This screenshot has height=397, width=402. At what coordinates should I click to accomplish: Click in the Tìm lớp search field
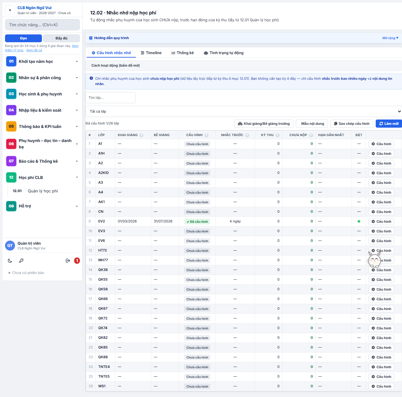click(111, 98)
